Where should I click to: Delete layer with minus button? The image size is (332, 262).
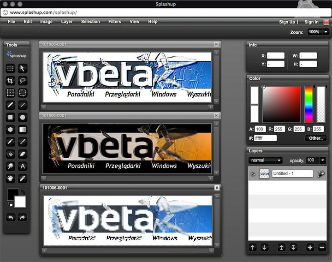(322, 247)
